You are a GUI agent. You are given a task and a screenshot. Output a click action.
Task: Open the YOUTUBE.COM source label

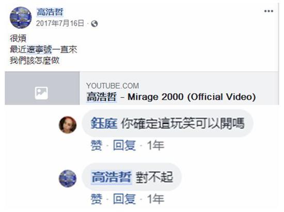[113, 86]
